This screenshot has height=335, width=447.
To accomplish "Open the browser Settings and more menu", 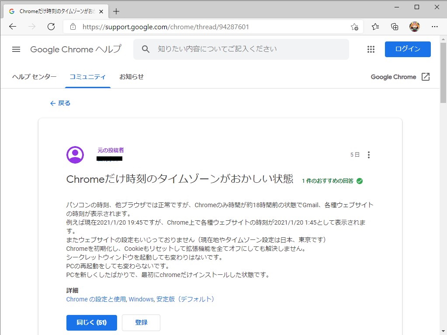I will (x=434, y=27).
